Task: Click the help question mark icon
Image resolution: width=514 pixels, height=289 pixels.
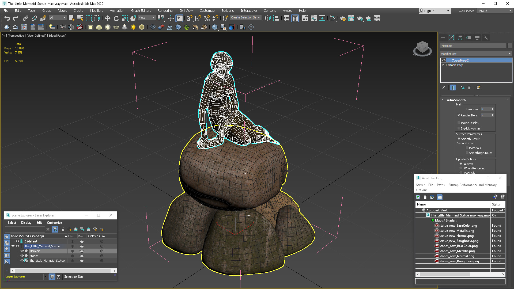Action: (x=251, y=27)
